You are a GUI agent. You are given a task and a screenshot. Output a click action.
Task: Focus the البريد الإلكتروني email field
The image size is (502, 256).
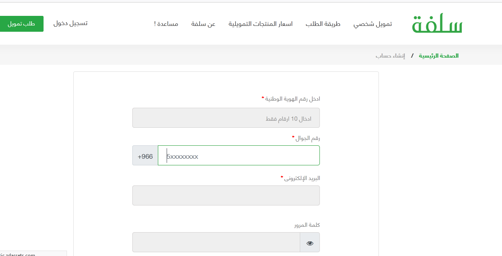tap(226, 195)
